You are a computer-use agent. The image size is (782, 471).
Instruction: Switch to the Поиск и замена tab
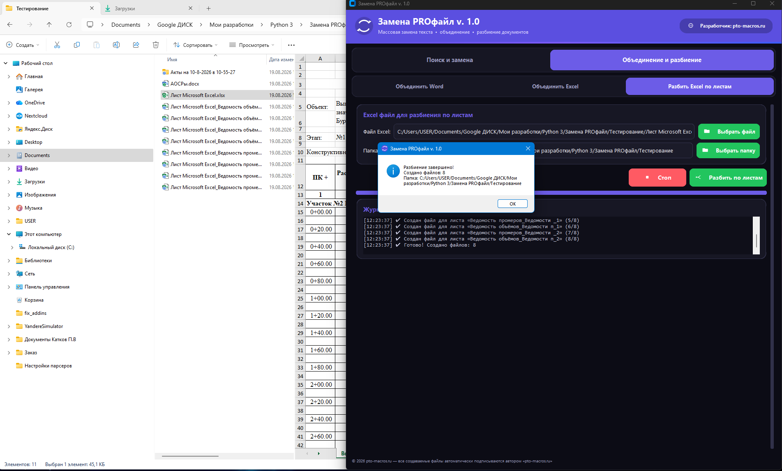(450, 60)
